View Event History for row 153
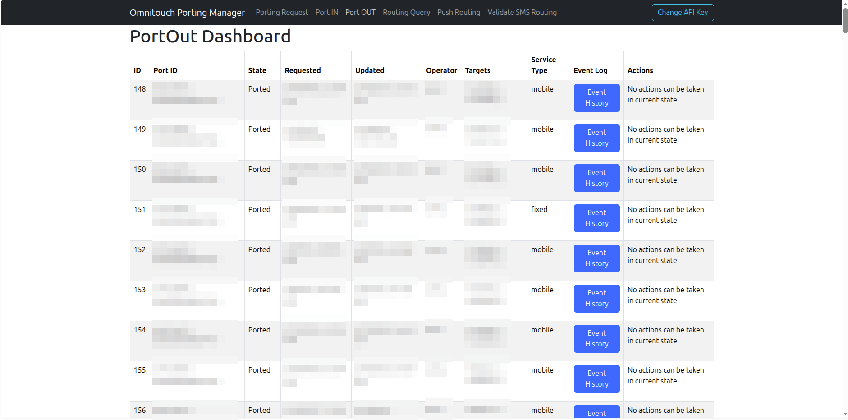Image resolution: width=848 pixels, height=420 pixels. pyautogui.click(x=596, y=299)
